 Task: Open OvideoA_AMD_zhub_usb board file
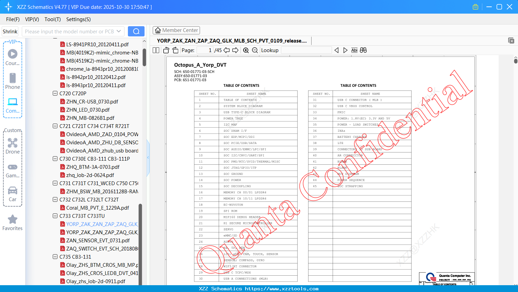pyautogui.click(x=102, y=150)
